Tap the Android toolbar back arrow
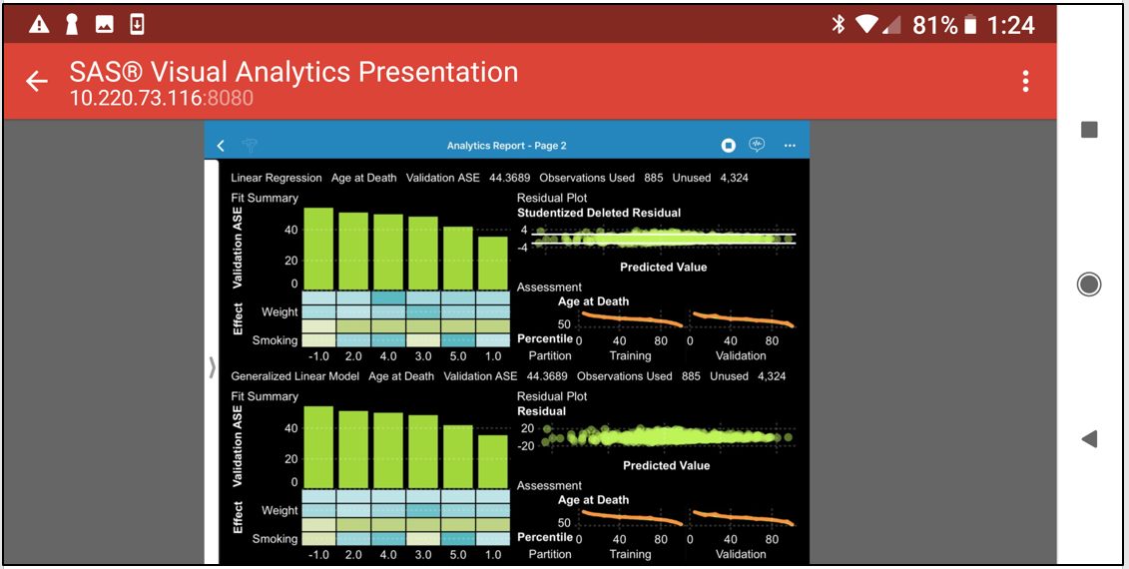 [37, 82]
